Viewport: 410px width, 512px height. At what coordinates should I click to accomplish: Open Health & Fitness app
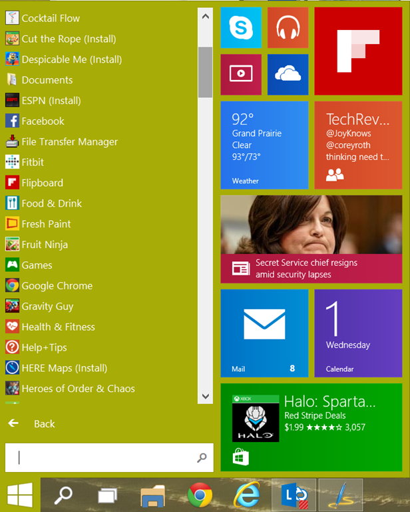pyautogui.click(x=50, y=327)
